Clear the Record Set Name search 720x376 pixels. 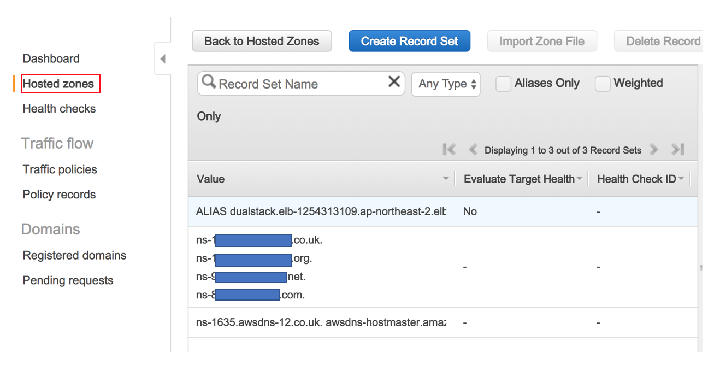point(393,83)
